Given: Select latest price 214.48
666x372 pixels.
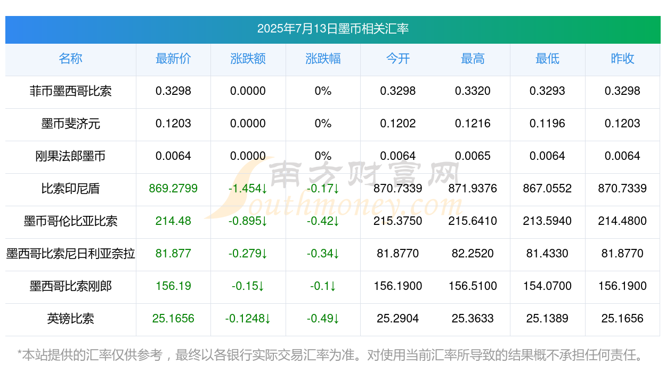Looking at the screenshot, I should pyautogui.click(x=173, y=221).
